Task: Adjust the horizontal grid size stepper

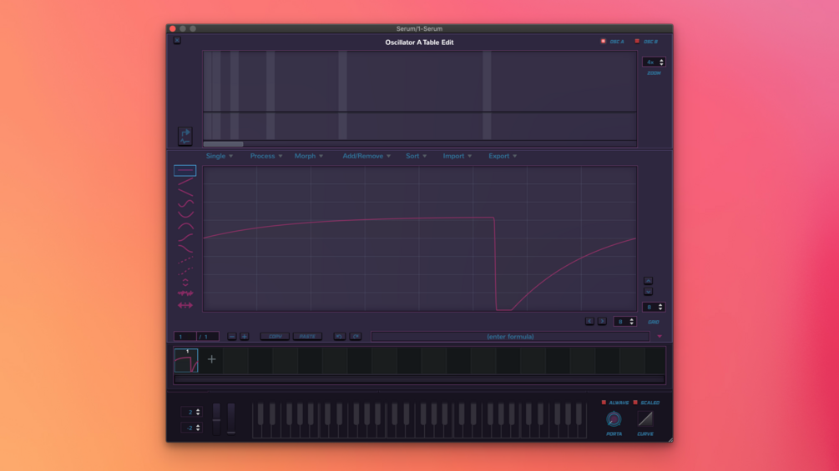Action: point(624,322)
